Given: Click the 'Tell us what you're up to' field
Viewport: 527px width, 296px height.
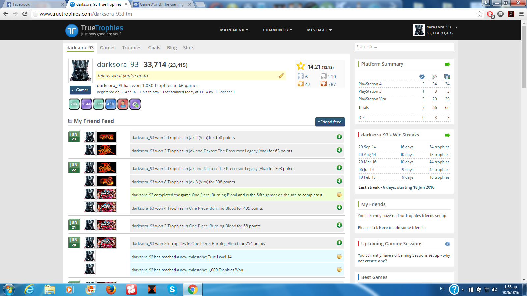Looking at the screenshot, I should tap(190, 76).
